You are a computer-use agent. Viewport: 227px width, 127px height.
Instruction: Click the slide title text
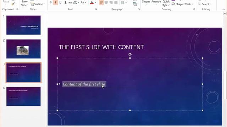[x=101, y=47]
